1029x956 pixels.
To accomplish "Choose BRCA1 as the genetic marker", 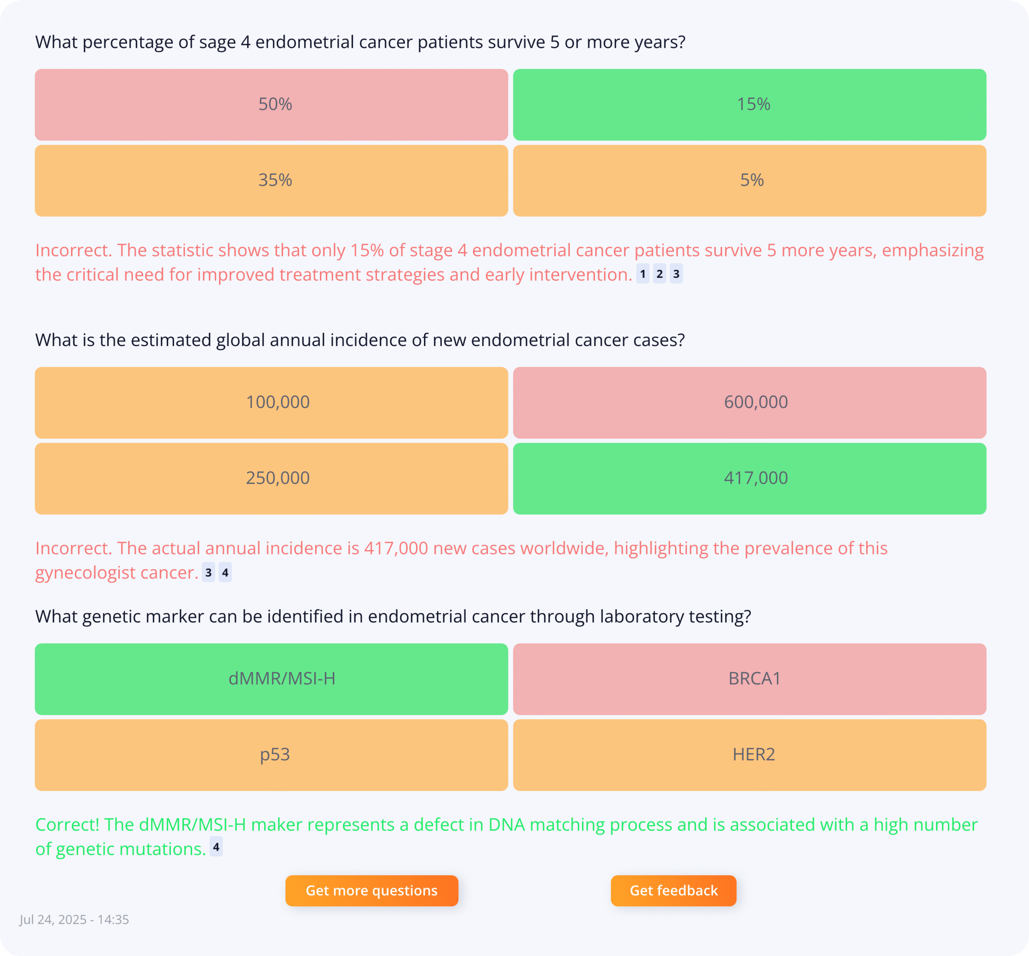I will click(x=749, y=679).
